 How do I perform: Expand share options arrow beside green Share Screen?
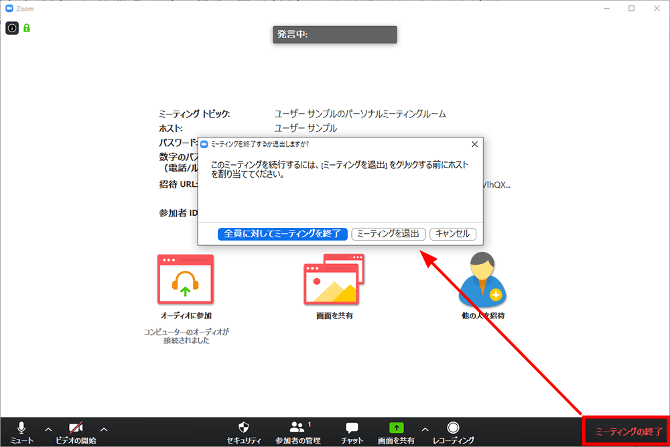pyautogui.click(x=425, y=429)
